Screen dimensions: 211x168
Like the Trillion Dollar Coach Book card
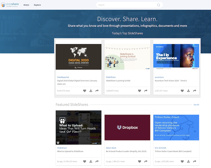coord(182,161)
